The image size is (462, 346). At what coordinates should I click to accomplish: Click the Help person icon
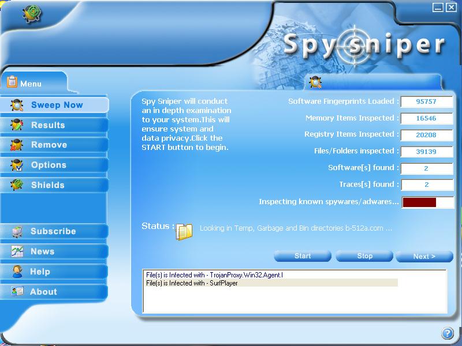(17, 272)
